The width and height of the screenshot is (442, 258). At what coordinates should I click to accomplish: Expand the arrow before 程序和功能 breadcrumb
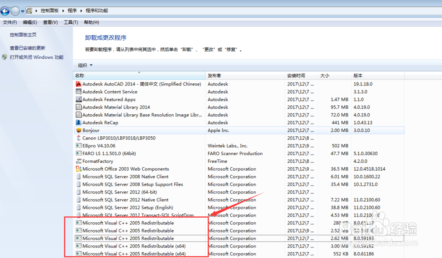pyautogui.click(x=81, y=11)
